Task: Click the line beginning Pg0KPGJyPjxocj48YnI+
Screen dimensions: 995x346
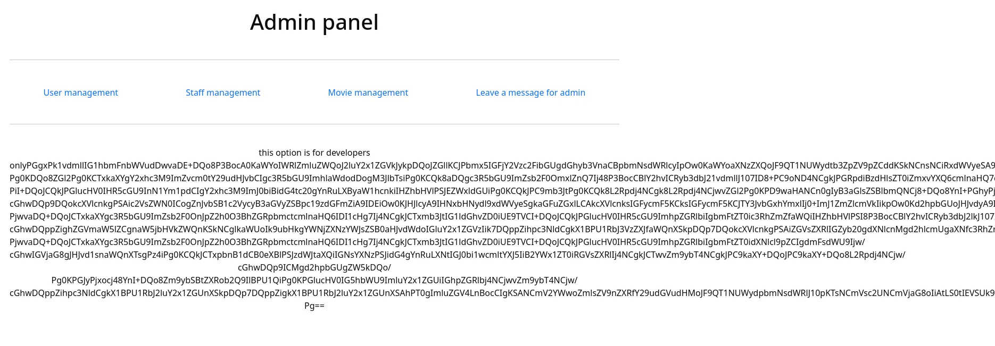Action: [x=314, y=280]
